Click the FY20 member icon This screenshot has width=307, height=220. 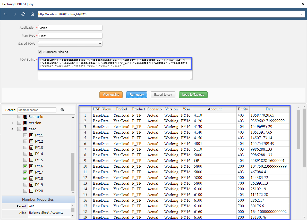point(31,191)
